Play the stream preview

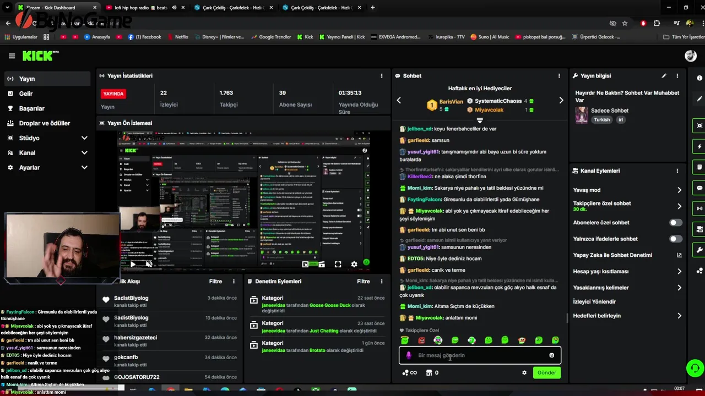pos(133,264)
